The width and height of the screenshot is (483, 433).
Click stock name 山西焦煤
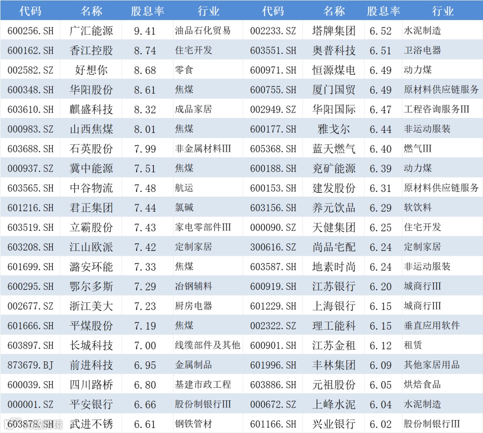pos(91,129)
